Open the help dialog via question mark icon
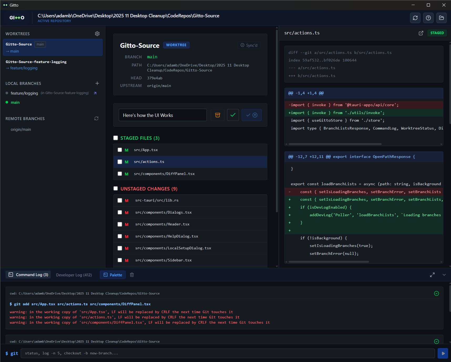Image resolution: width=451 pixels, height=362 pixels. 428,18
